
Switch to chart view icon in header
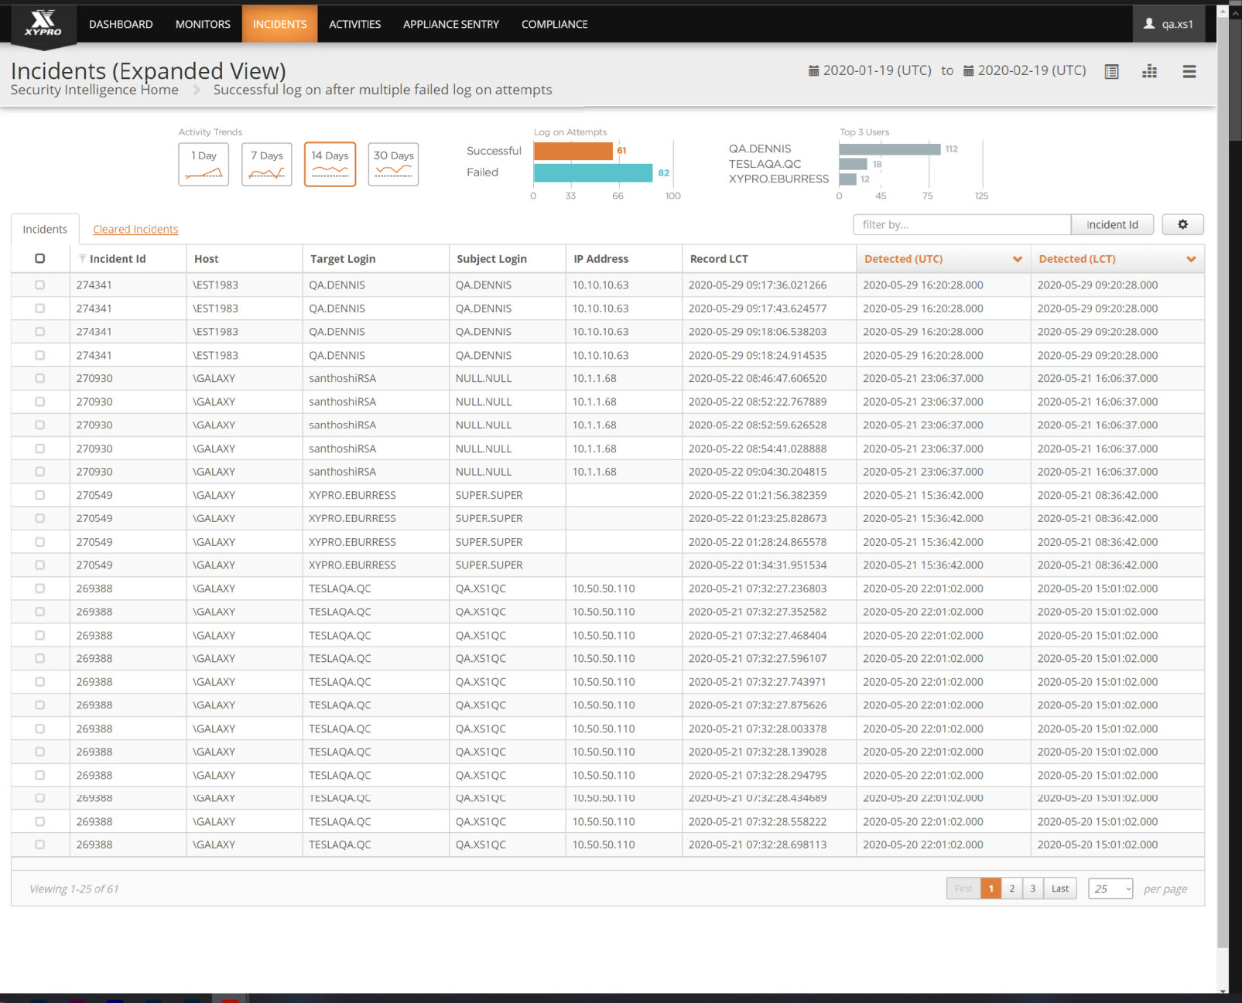[x=1150, y=71]
